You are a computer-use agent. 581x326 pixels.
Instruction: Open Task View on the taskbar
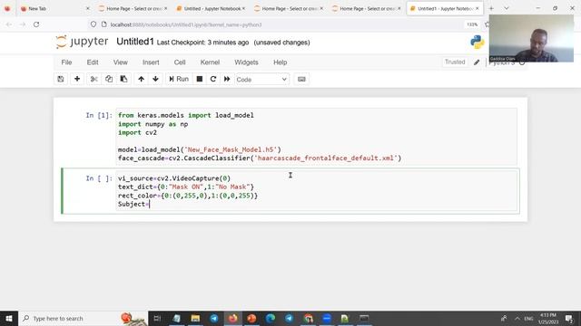[x=157, y=318]
